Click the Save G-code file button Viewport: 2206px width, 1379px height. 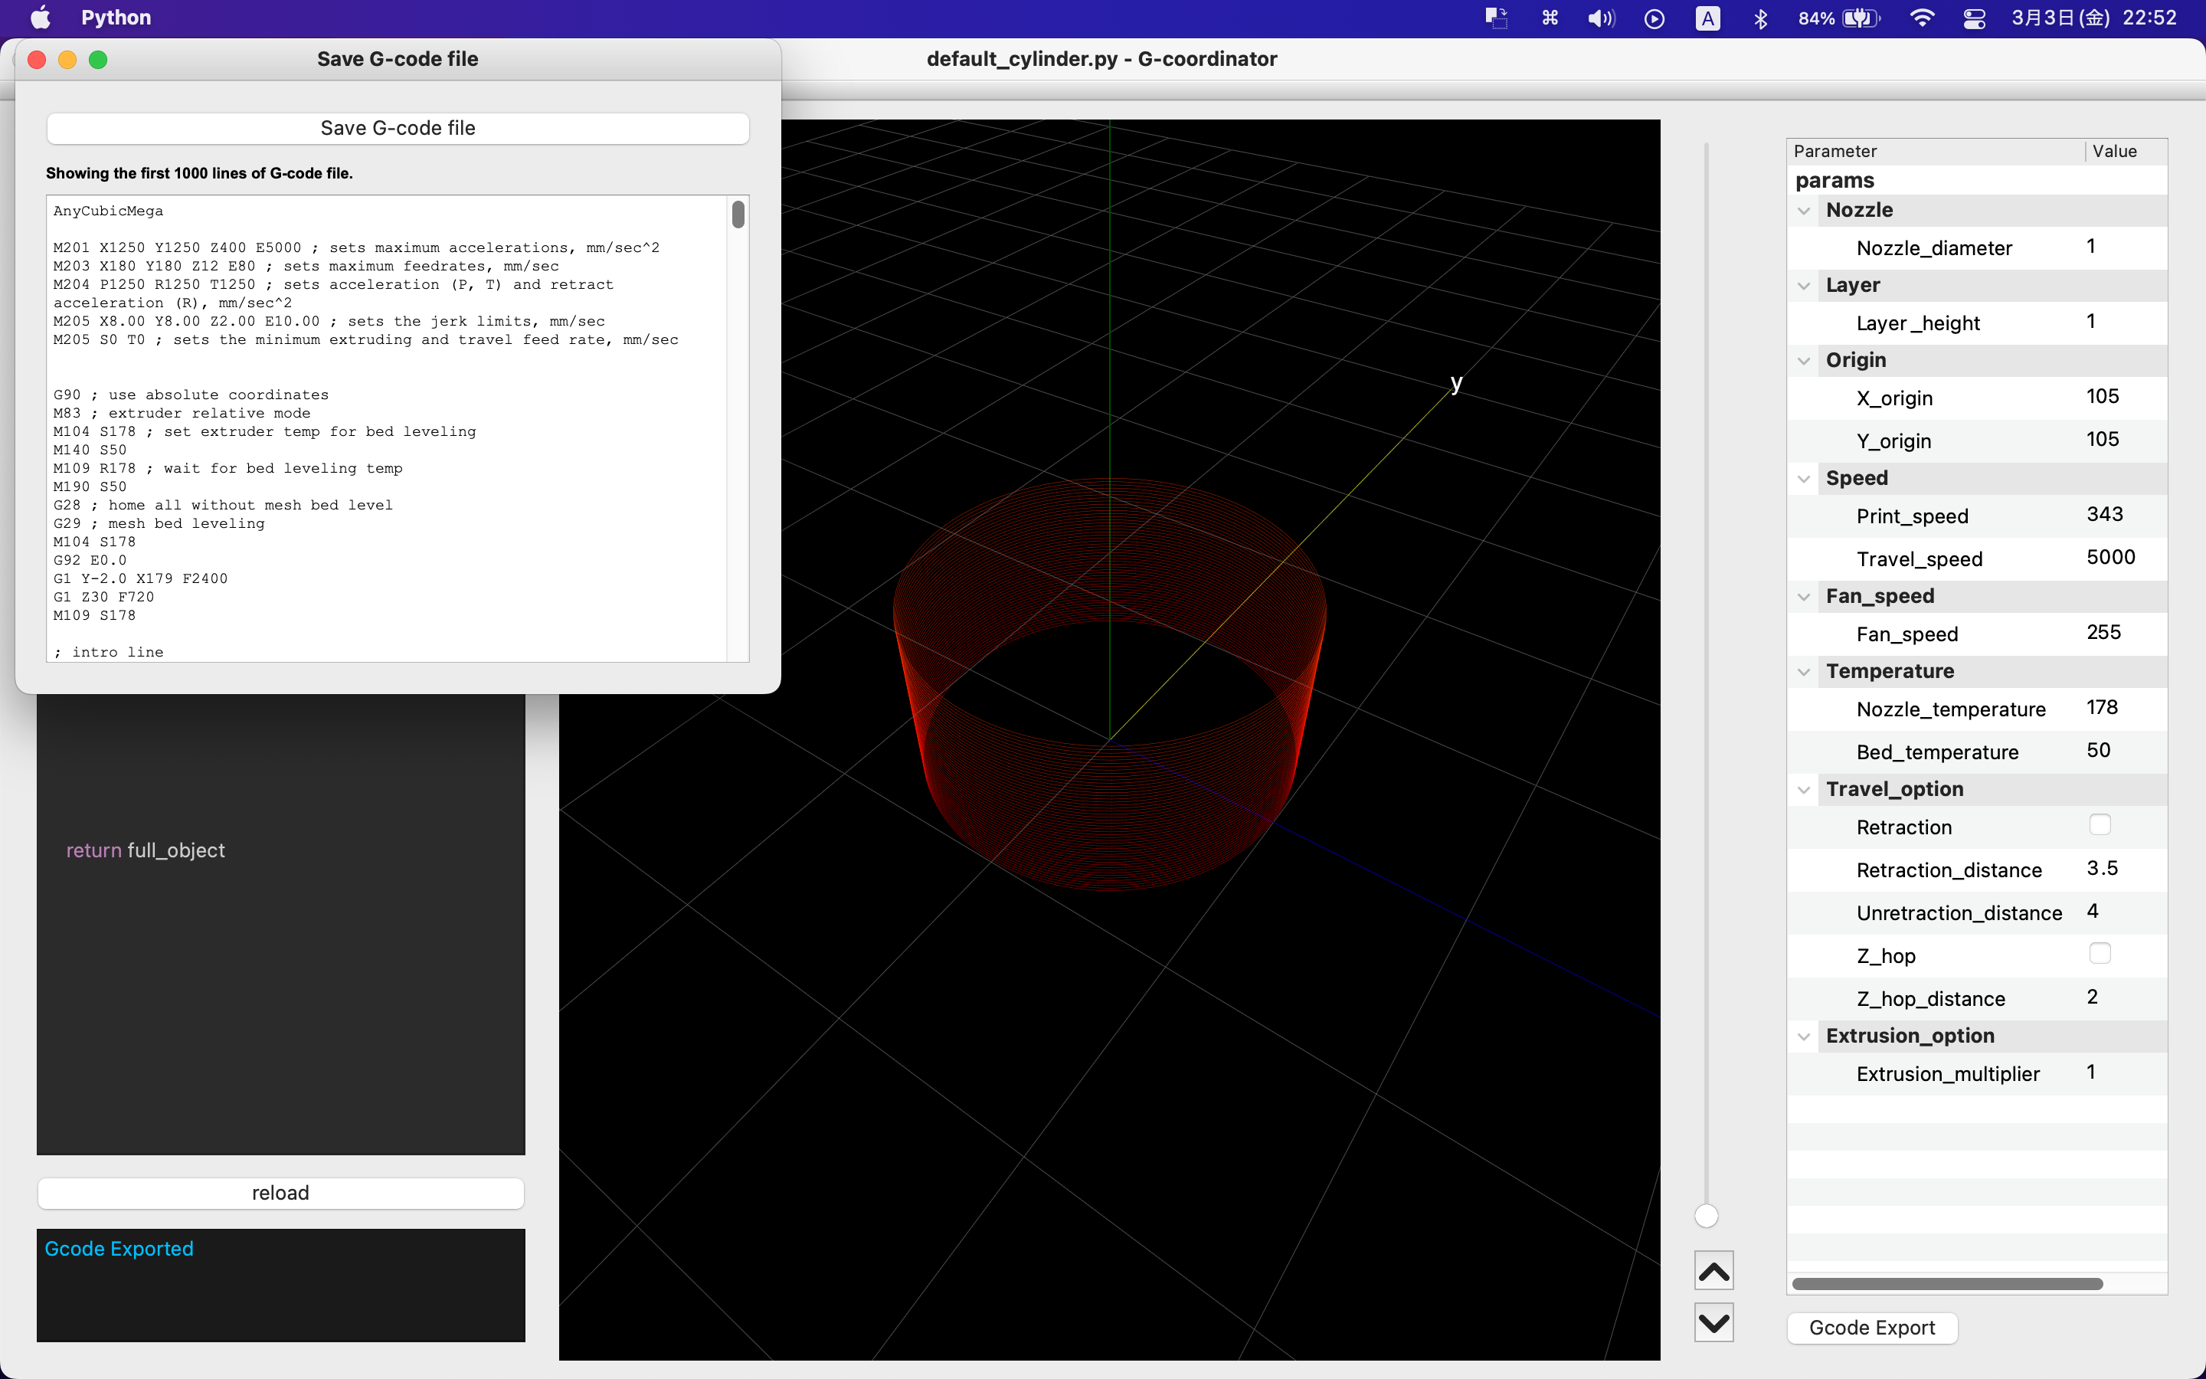coord(398,128)
